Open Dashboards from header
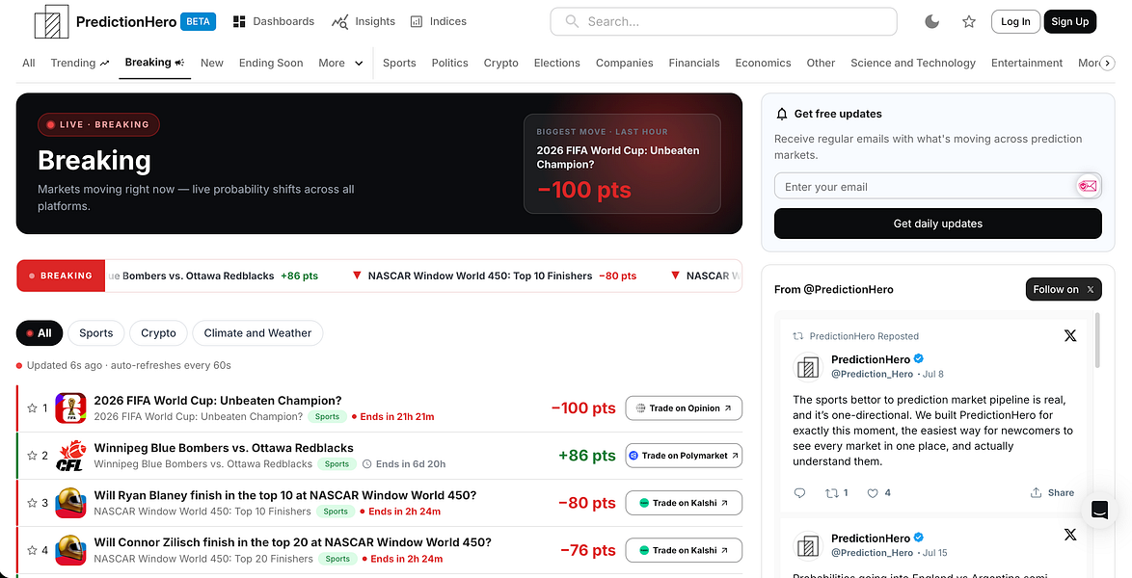Image resolution: width=1132 pixels, height=578 pixels. pyautogui.click(x=274, y=21)
